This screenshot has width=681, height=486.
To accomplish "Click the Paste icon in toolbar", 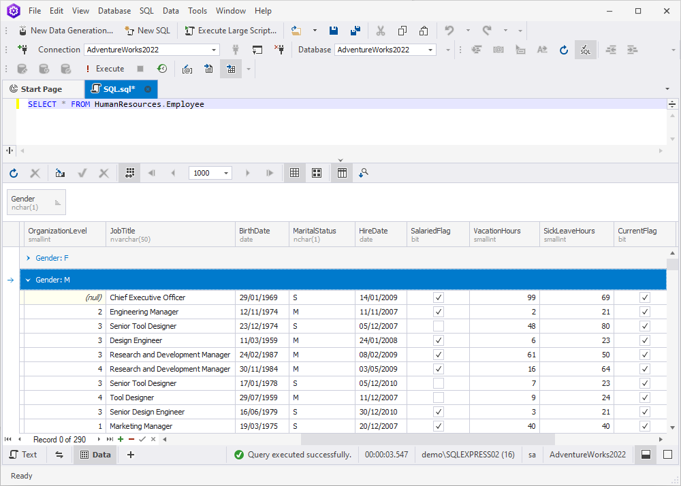I will click(424, 31).
